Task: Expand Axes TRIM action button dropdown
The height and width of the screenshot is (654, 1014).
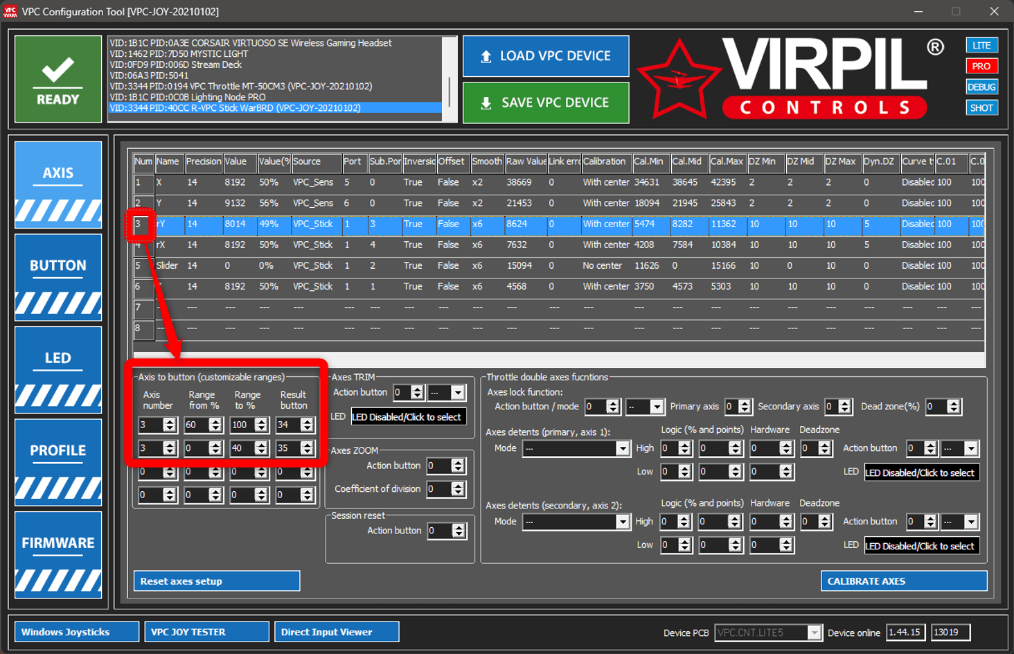Action: click(457, 393)
